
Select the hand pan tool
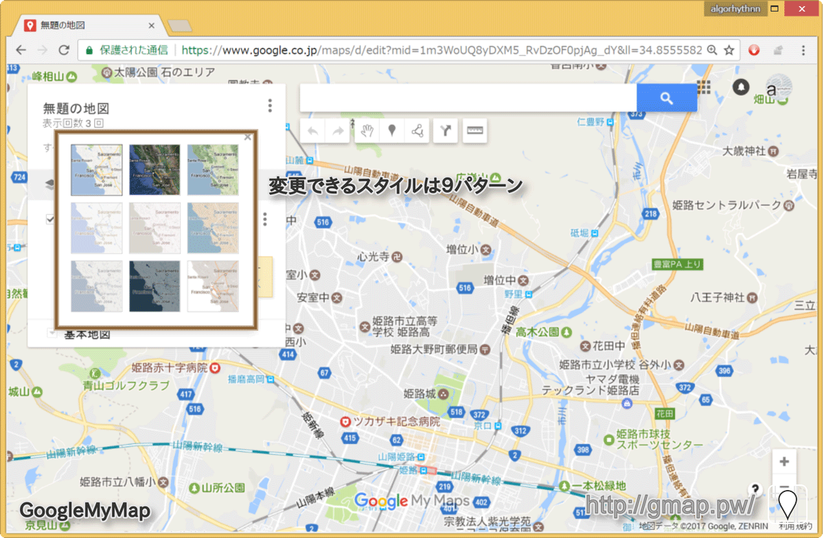pos(367,131)
